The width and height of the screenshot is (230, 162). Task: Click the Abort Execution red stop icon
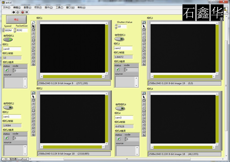pos(22,12)
